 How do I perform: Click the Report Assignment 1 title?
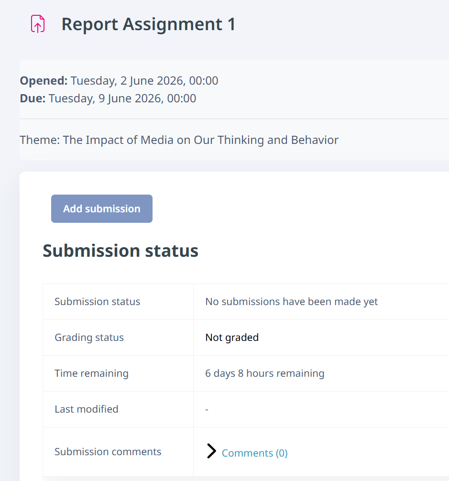point(148,24)
